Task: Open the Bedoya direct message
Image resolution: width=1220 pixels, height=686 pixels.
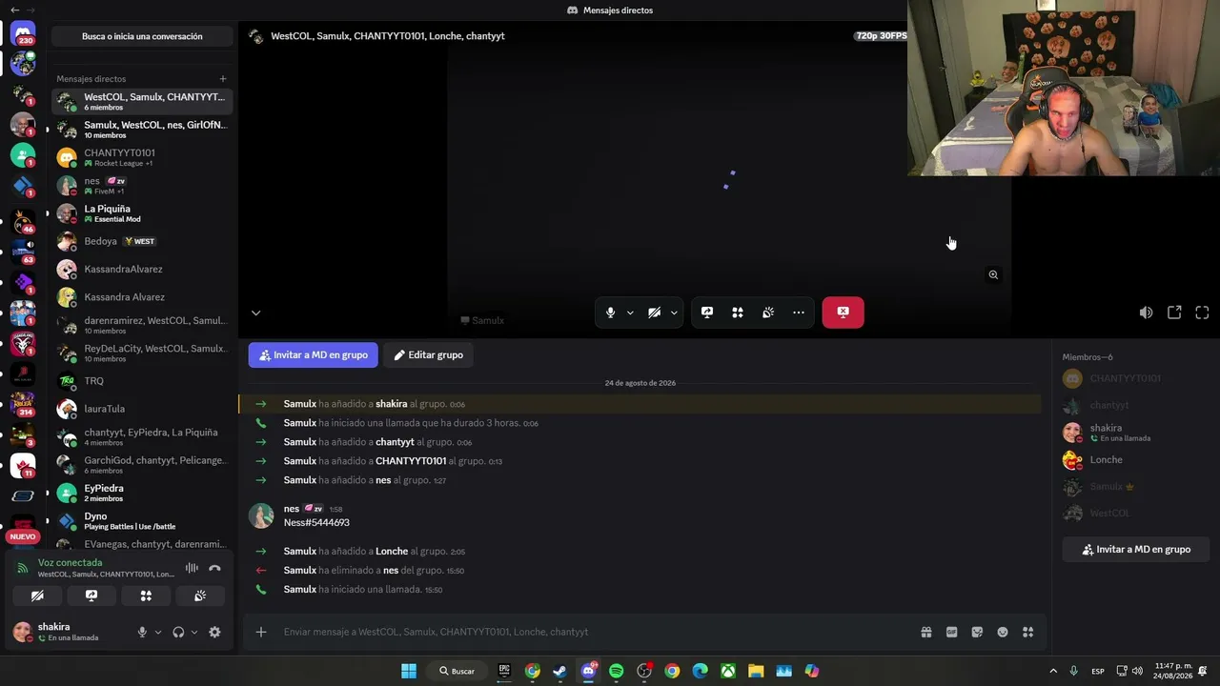Action: pyautogui.click(x=142, y=241)
